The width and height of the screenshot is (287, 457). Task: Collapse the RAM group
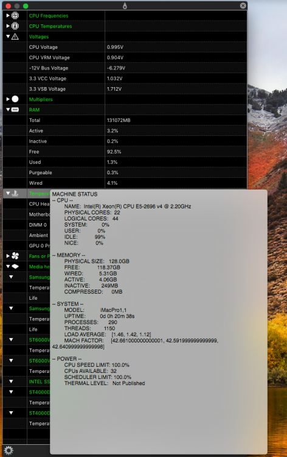click(x=8, y=110)
